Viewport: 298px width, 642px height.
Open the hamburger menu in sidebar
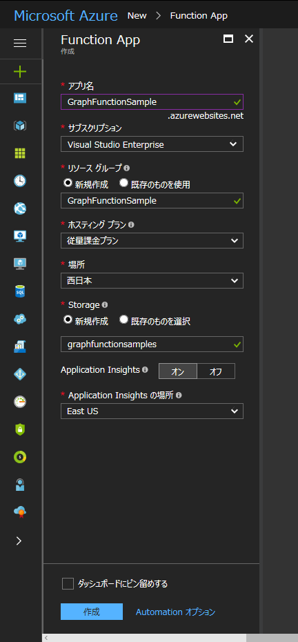tap(20, 43)
